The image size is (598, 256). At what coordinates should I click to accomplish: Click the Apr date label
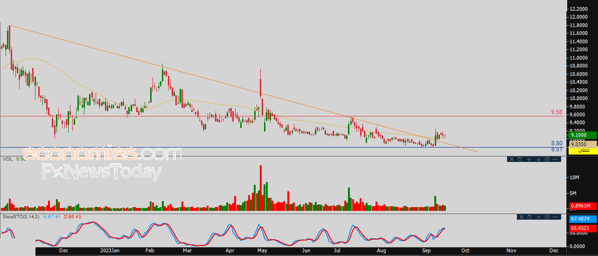(x=230, y=250)
